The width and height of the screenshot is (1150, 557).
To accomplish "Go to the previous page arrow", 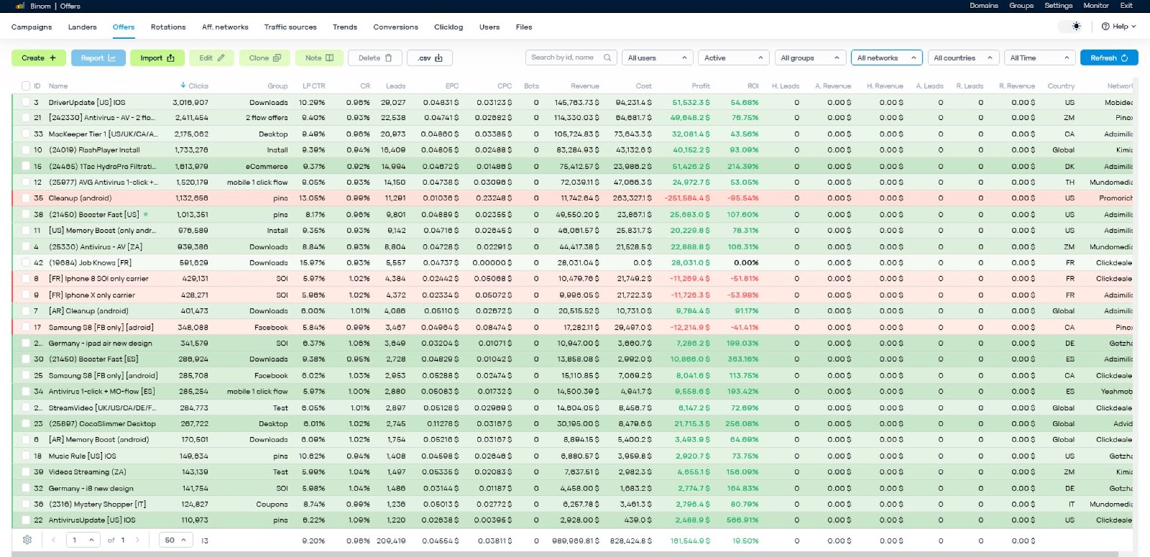I will pos(53,540).
